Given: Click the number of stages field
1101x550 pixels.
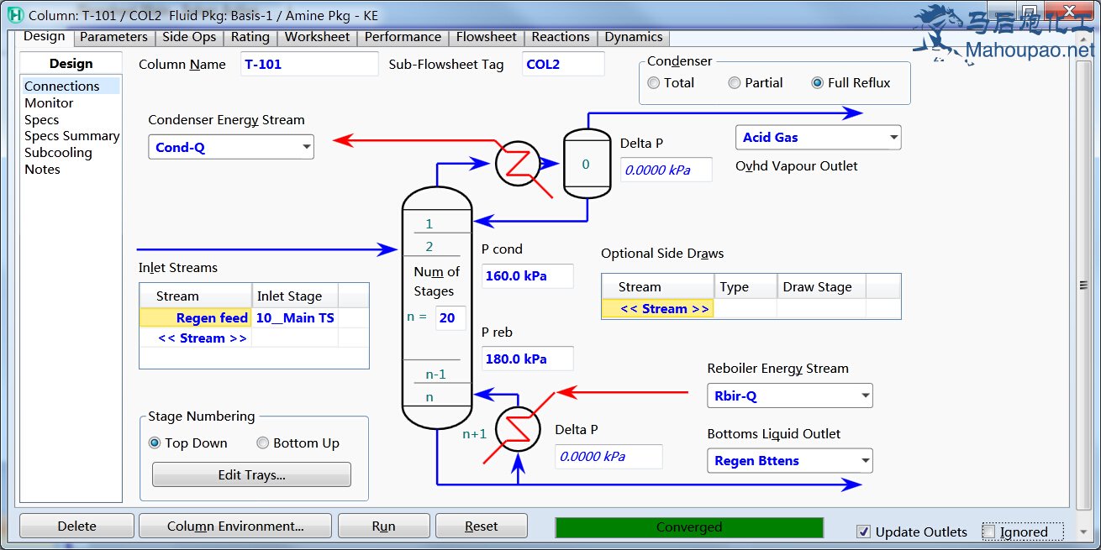Looking at the screenshot, I should 450,317.
